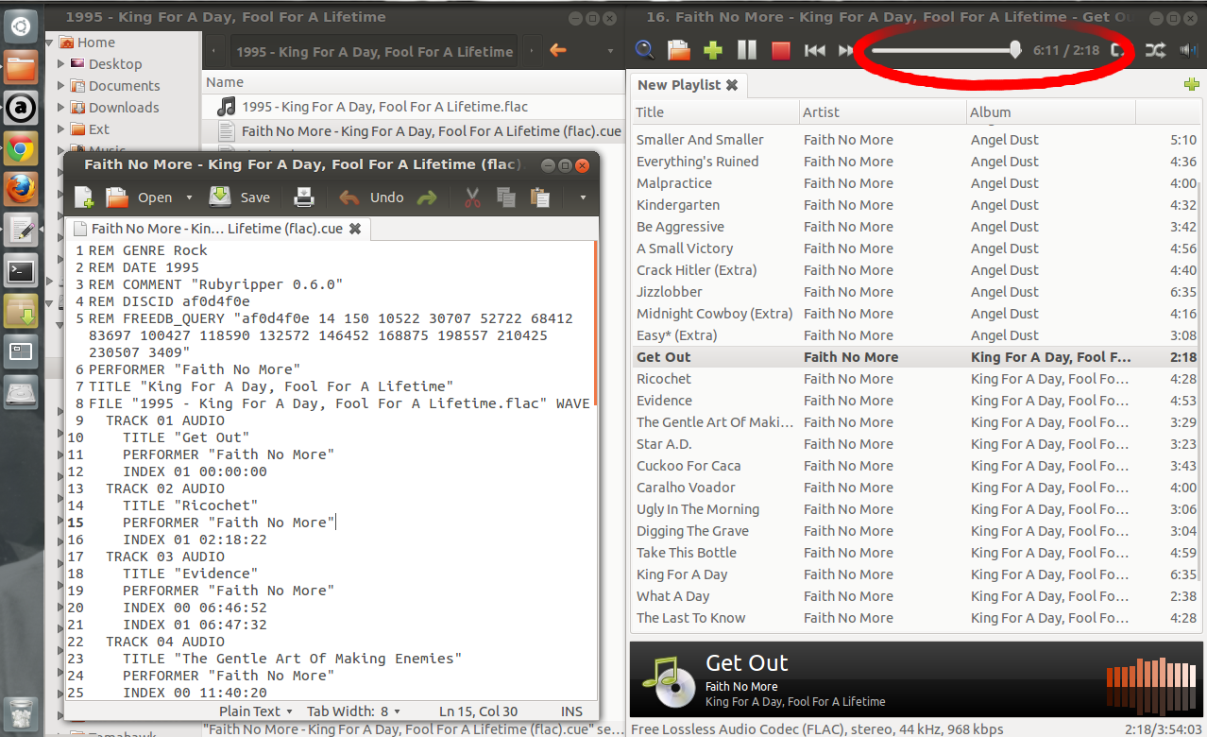Skip to the next track
This screenshot has width=1207, height=737.
click(846, 50)
